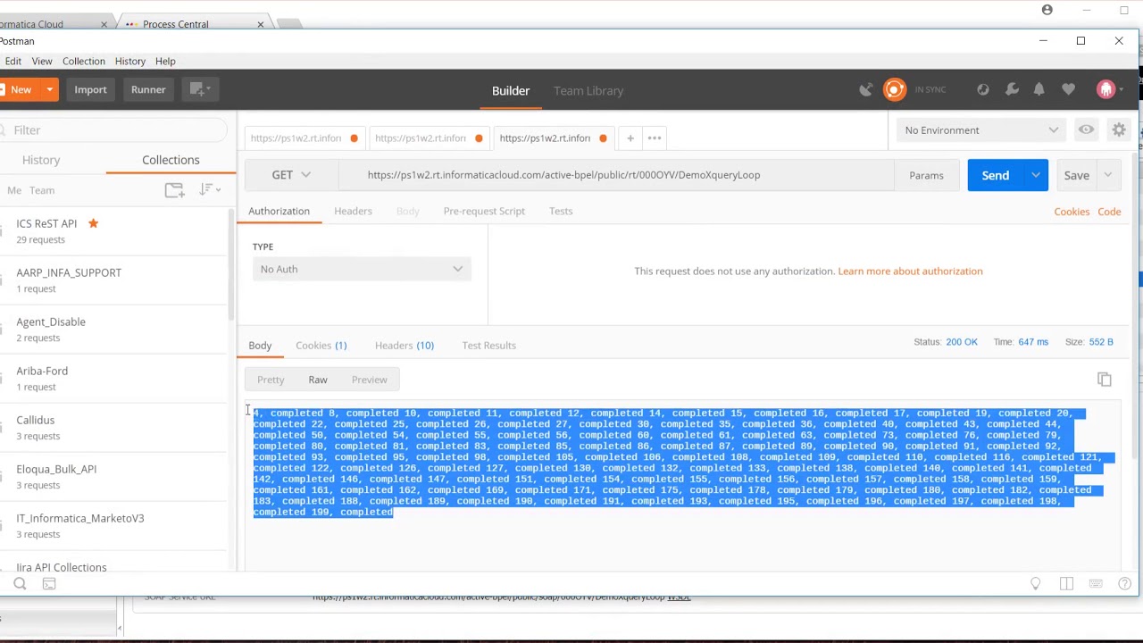Click the collections Filter search field
The width and height of the screenshot is (1143, 643).
coord(113,130)
